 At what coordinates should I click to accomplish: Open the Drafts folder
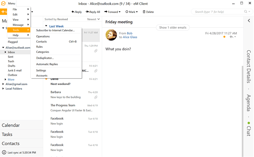(11, 66)
